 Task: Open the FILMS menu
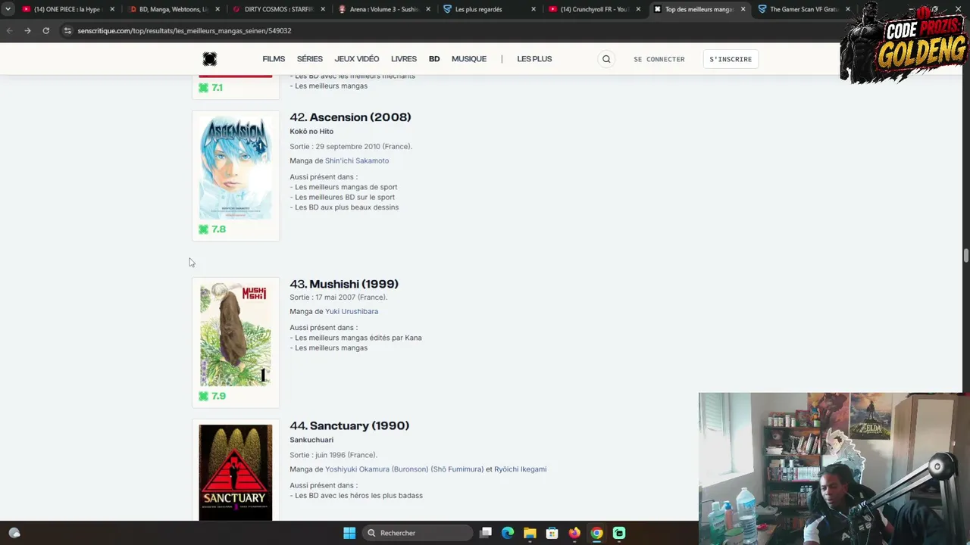tap(274, 59)
